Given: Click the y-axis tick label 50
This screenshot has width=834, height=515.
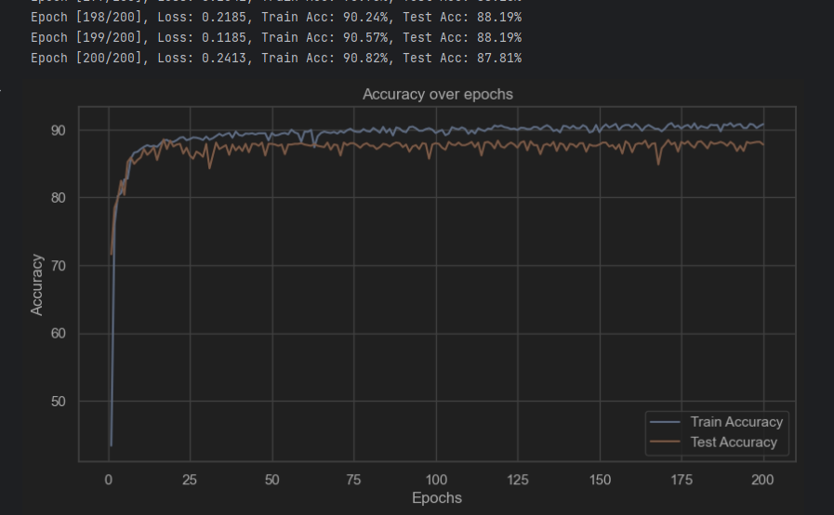Looking at the screenshot, I should 59,402.
